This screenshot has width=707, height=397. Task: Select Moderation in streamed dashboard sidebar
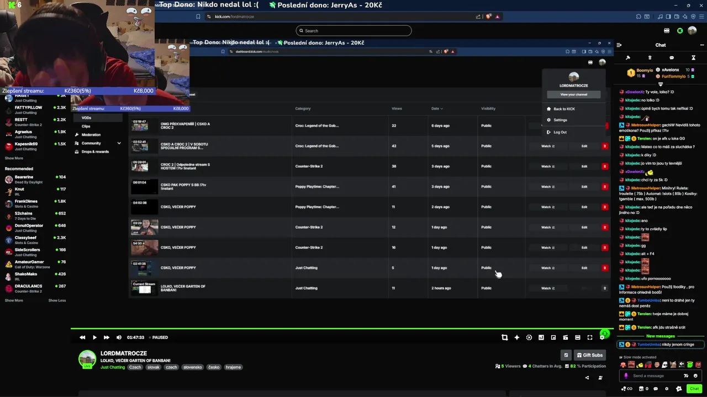click(x=91, y=135)
